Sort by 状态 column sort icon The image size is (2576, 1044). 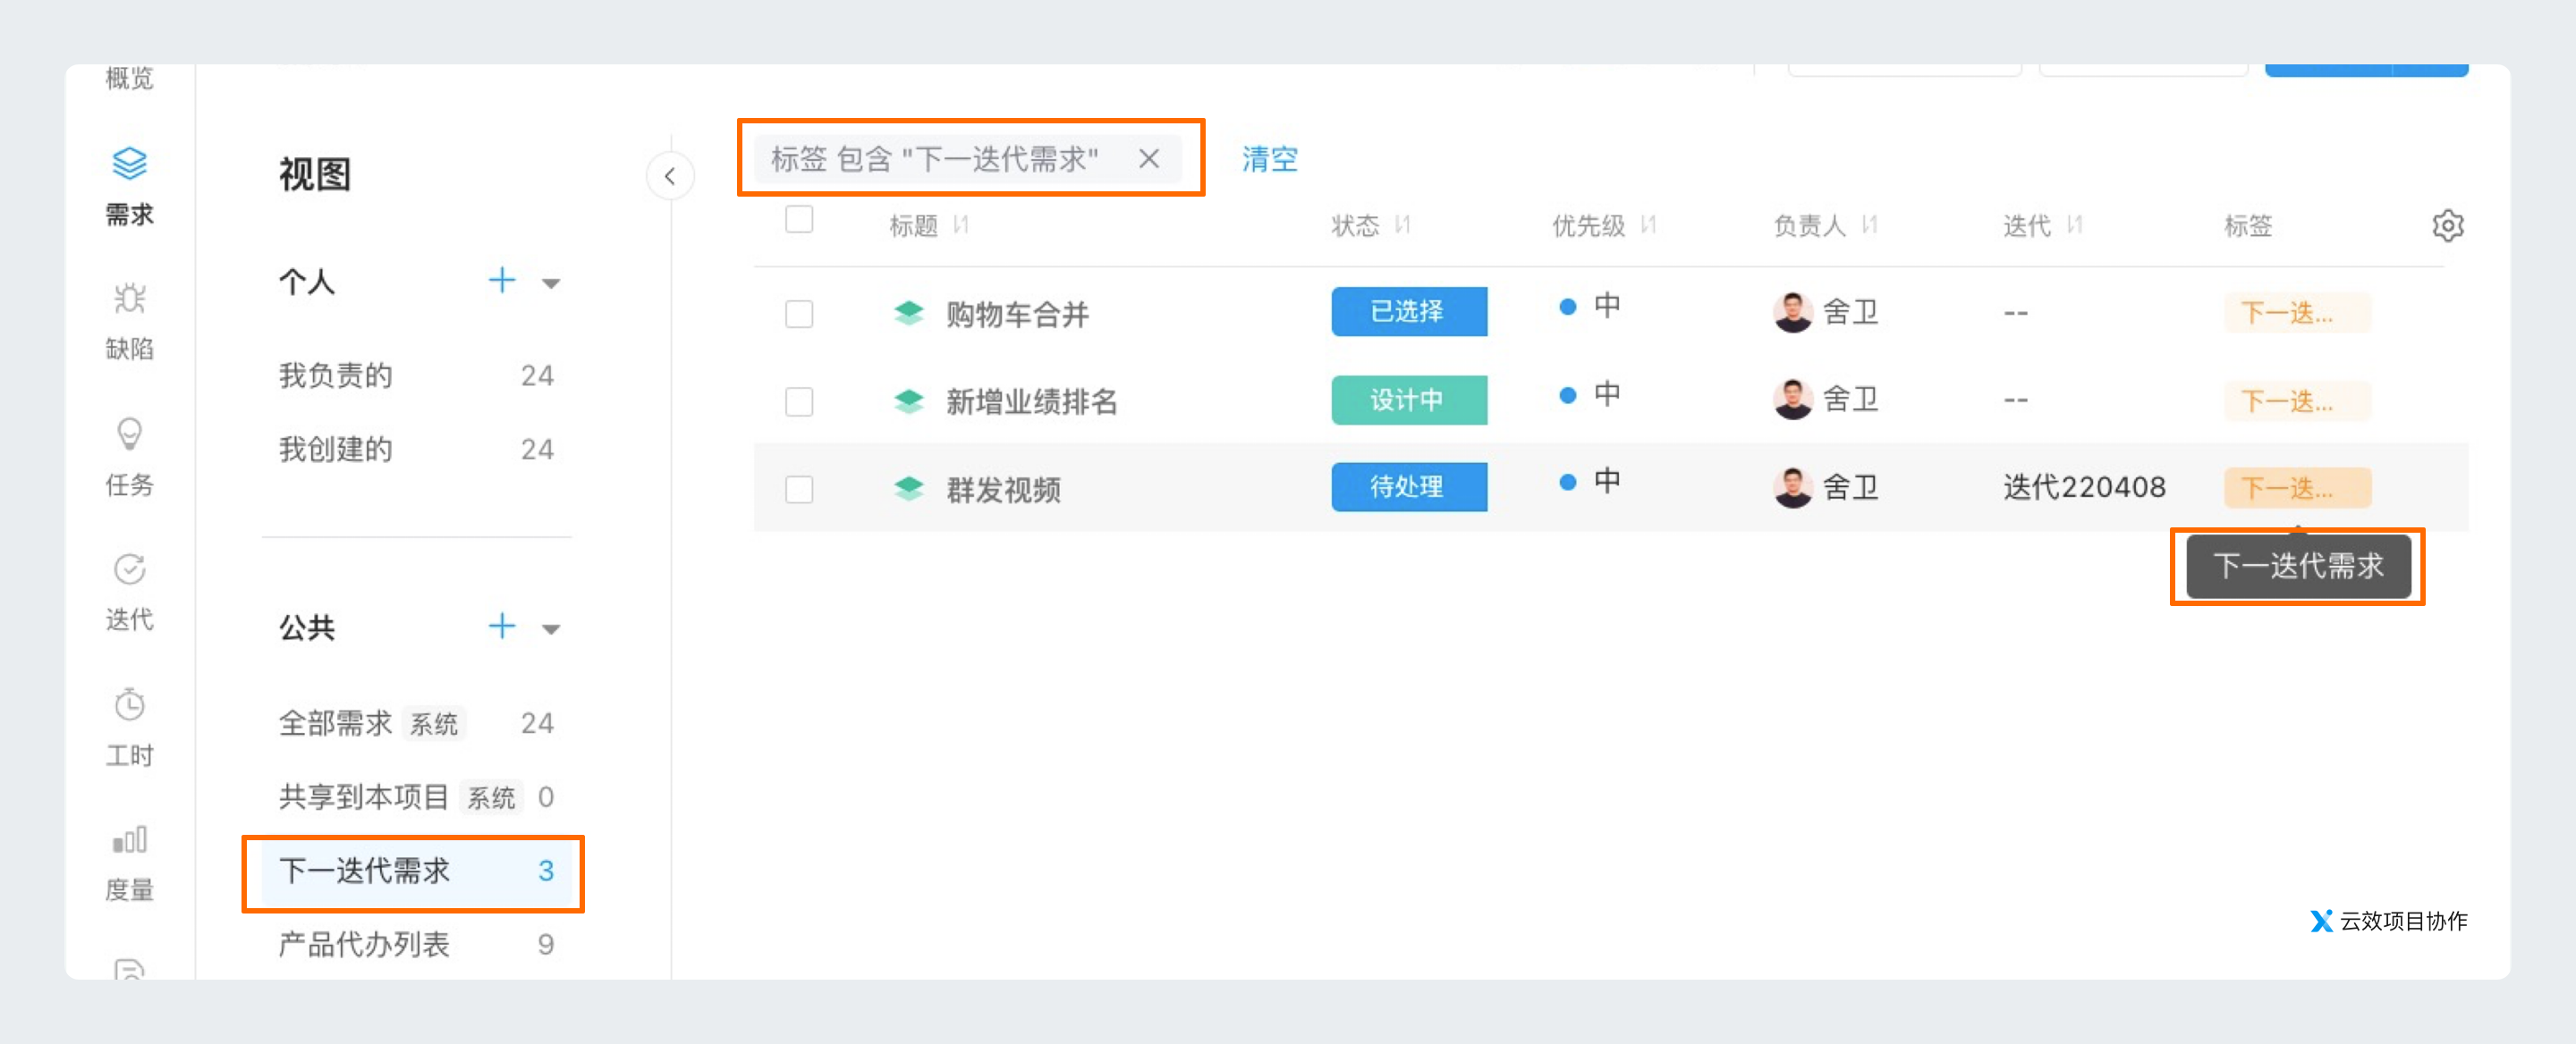pyautogui.click(x=1402, y=226)
